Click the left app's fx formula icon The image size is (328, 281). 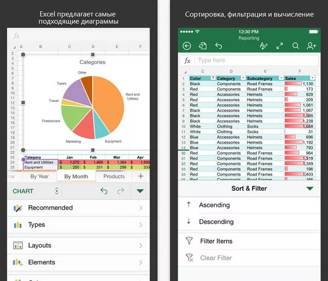pos(16,36)
